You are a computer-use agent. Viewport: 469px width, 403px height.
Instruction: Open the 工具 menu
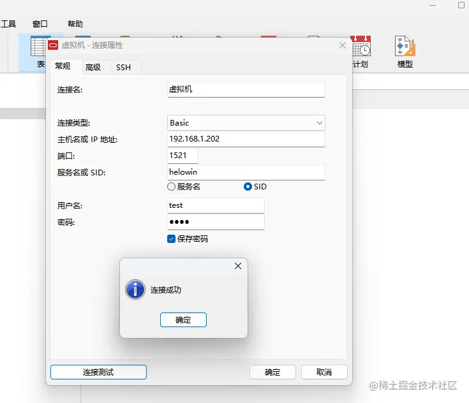(8, 24)
